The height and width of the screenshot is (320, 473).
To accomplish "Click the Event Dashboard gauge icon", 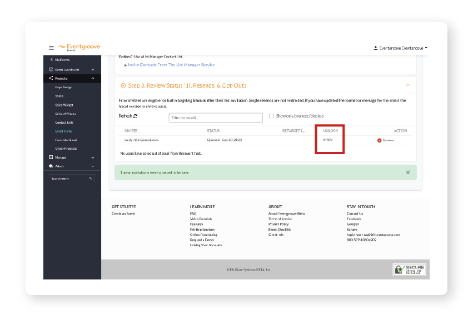I will pyautogui.click(x=51, y=69).
